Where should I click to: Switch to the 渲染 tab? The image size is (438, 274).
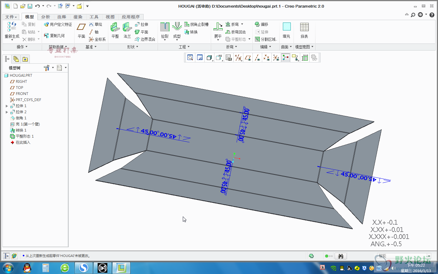tap(78, 17)
